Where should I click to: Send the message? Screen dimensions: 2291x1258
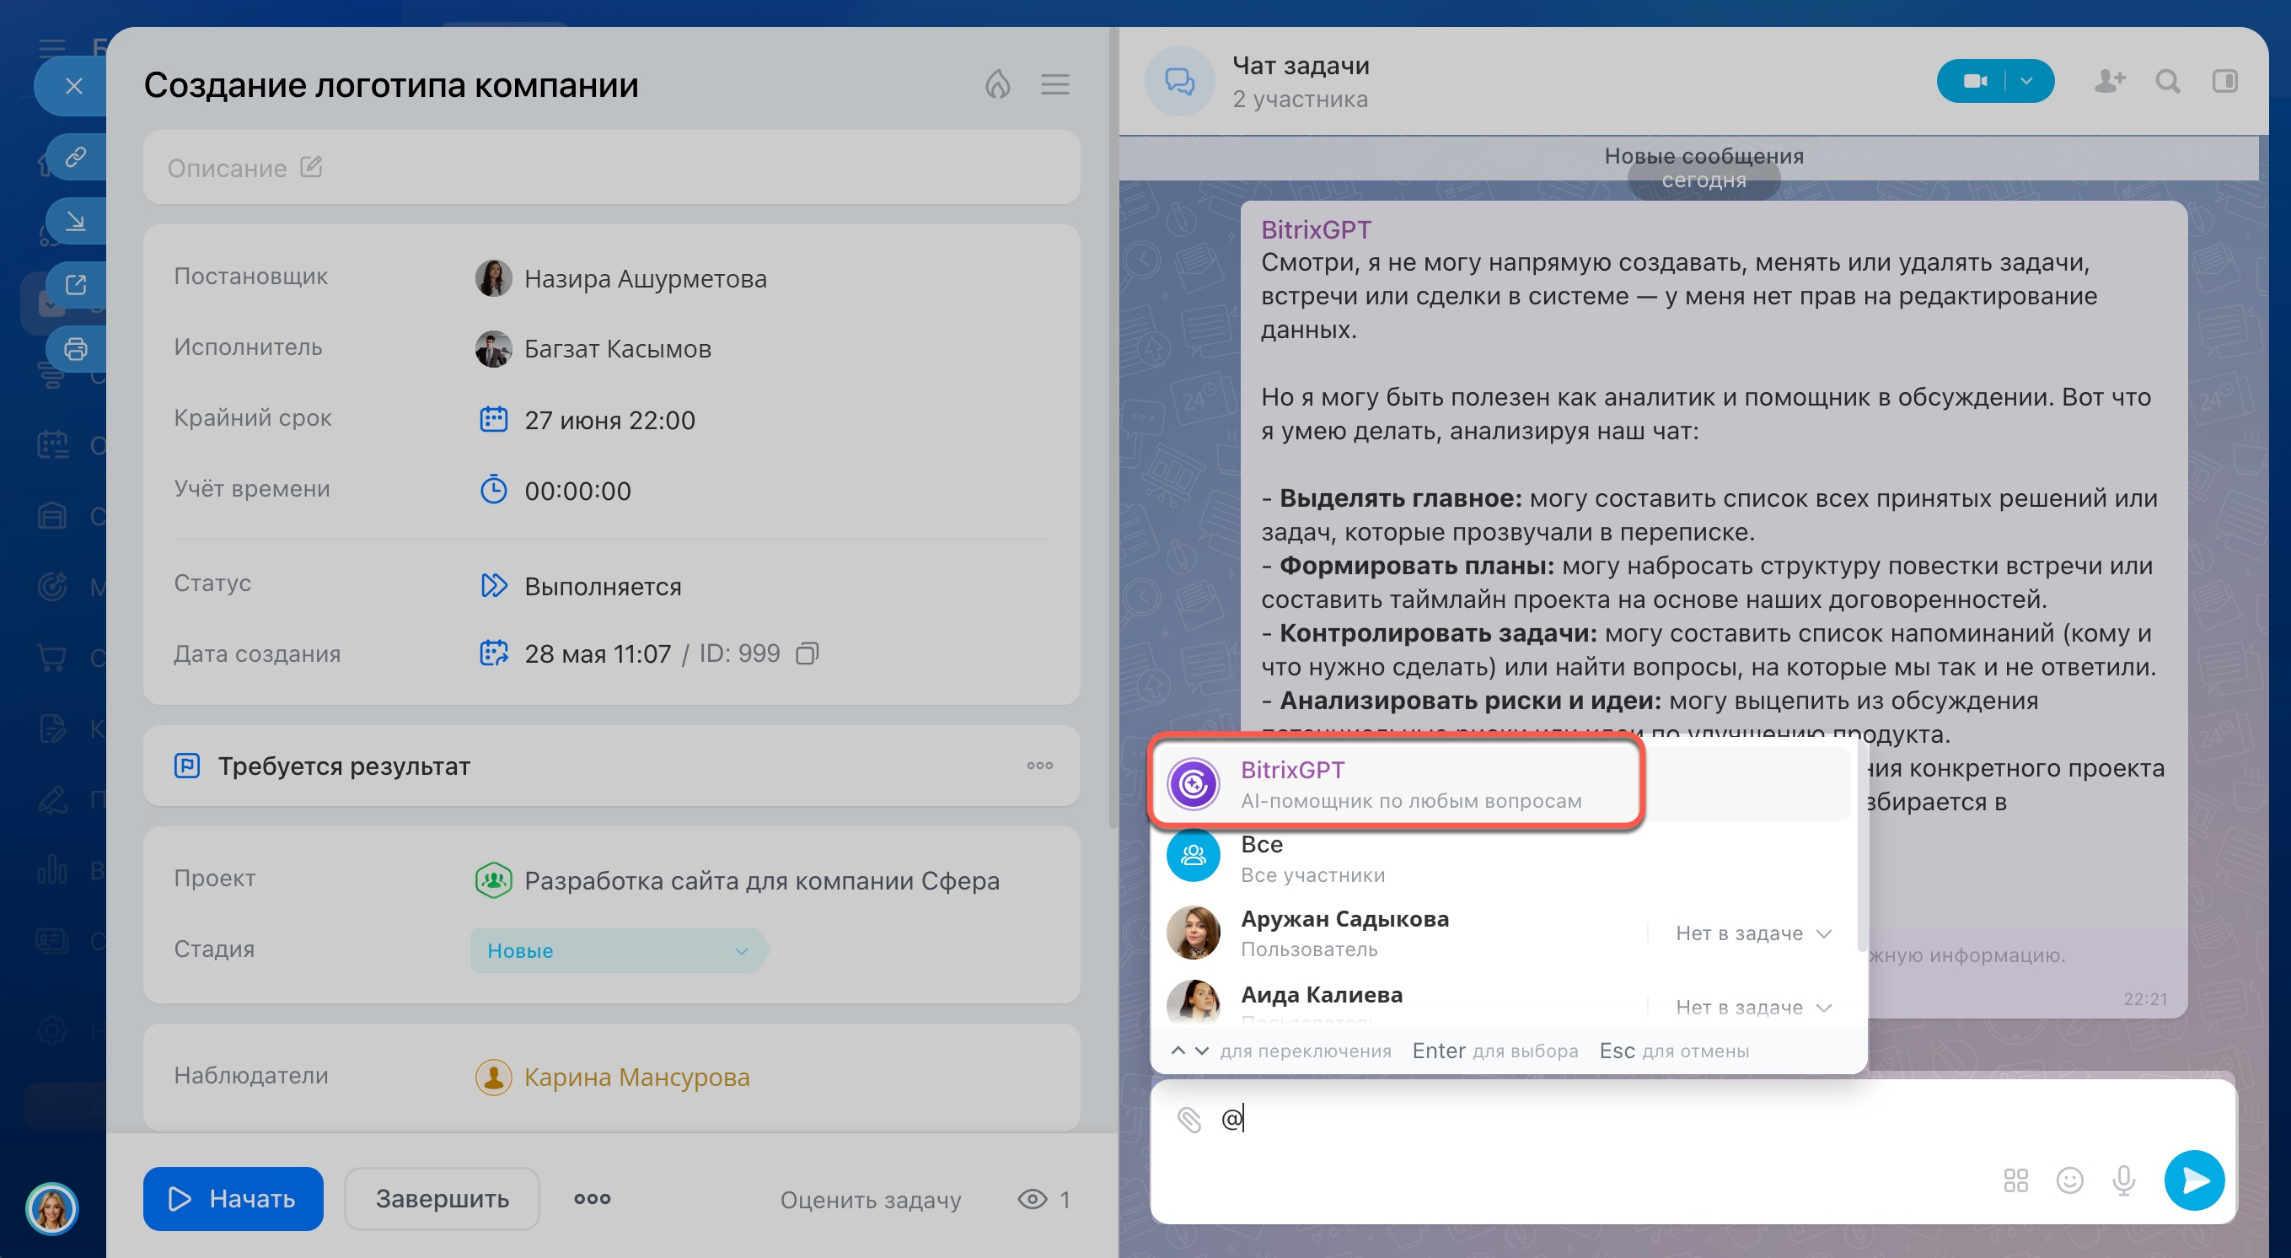(2194, 1180)
